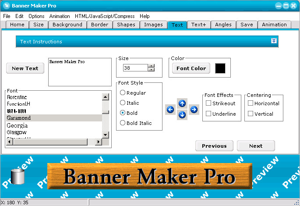Click the font list scroll left arrow
This screenshot has width=300, height=206.
[x=10, y=142]
